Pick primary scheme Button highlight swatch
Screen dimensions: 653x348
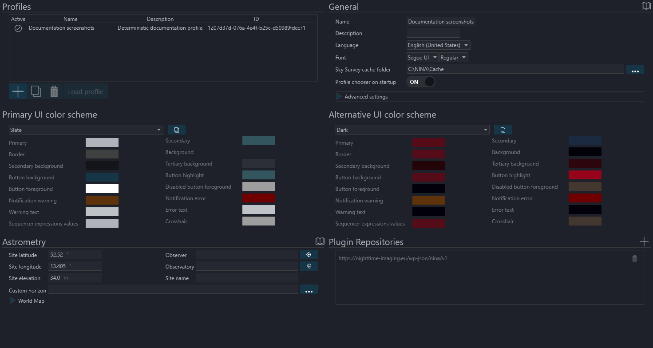tap(259, 175)
